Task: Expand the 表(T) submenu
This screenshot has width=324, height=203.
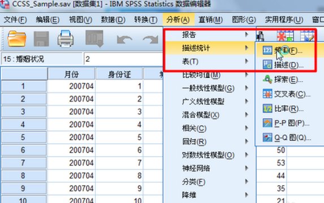Action: coord(210,61)
